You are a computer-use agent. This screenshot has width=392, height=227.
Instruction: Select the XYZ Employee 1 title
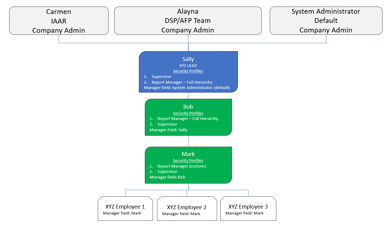click(x=125, y=207)
